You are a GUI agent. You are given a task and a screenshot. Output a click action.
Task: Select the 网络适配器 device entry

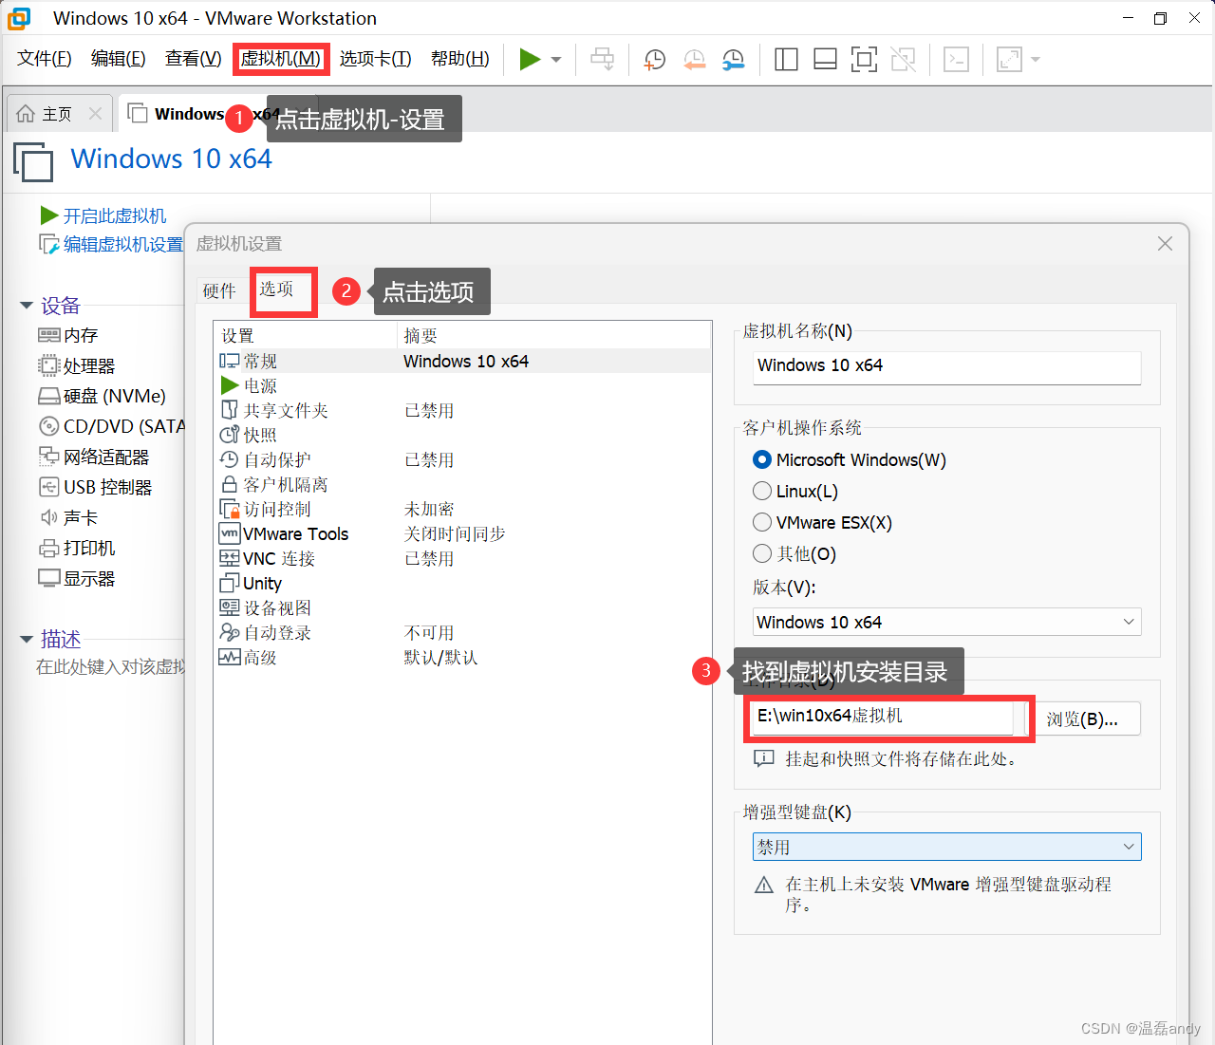tap(93, 457)
